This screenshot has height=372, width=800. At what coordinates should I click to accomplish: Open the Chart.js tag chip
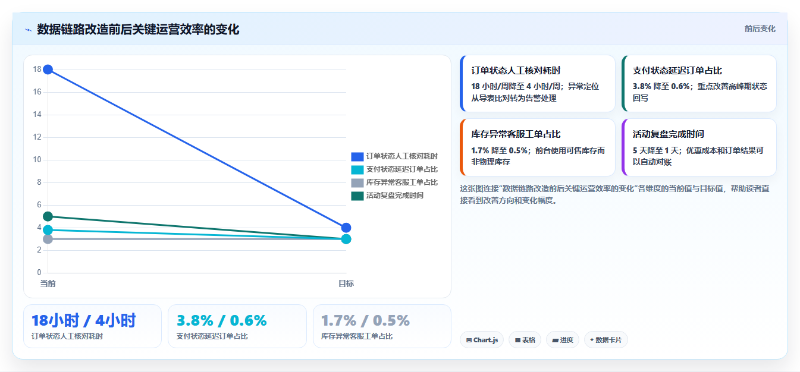tap(482, 340)
